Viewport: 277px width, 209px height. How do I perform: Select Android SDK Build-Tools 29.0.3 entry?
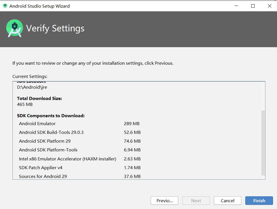pyautogui.click(x=80, y=132)
